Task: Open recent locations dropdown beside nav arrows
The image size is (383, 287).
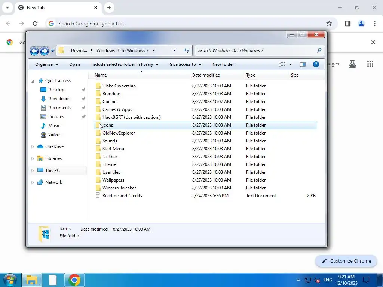Action: (x=53, y=51)
